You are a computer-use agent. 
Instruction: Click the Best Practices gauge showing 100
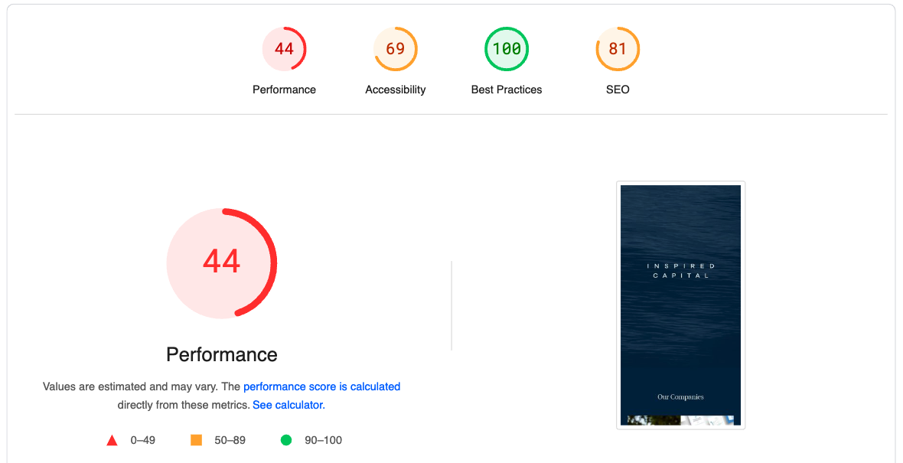click(506, 49)
